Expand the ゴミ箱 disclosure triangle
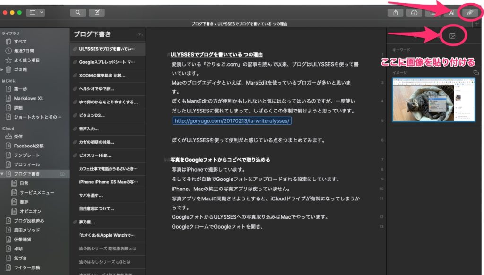This screenshot has width=484, height=275. point(2,69)
